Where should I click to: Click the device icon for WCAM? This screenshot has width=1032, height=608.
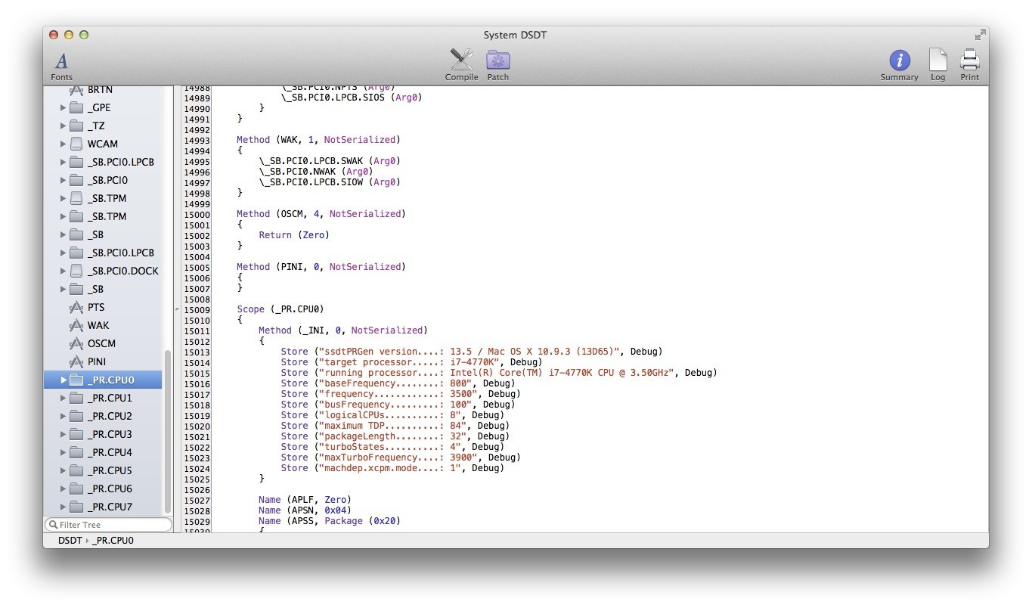pos(76,144)
